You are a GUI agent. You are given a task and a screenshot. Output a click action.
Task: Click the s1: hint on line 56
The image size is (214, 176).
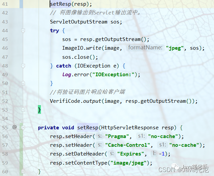tap(142, 136)
